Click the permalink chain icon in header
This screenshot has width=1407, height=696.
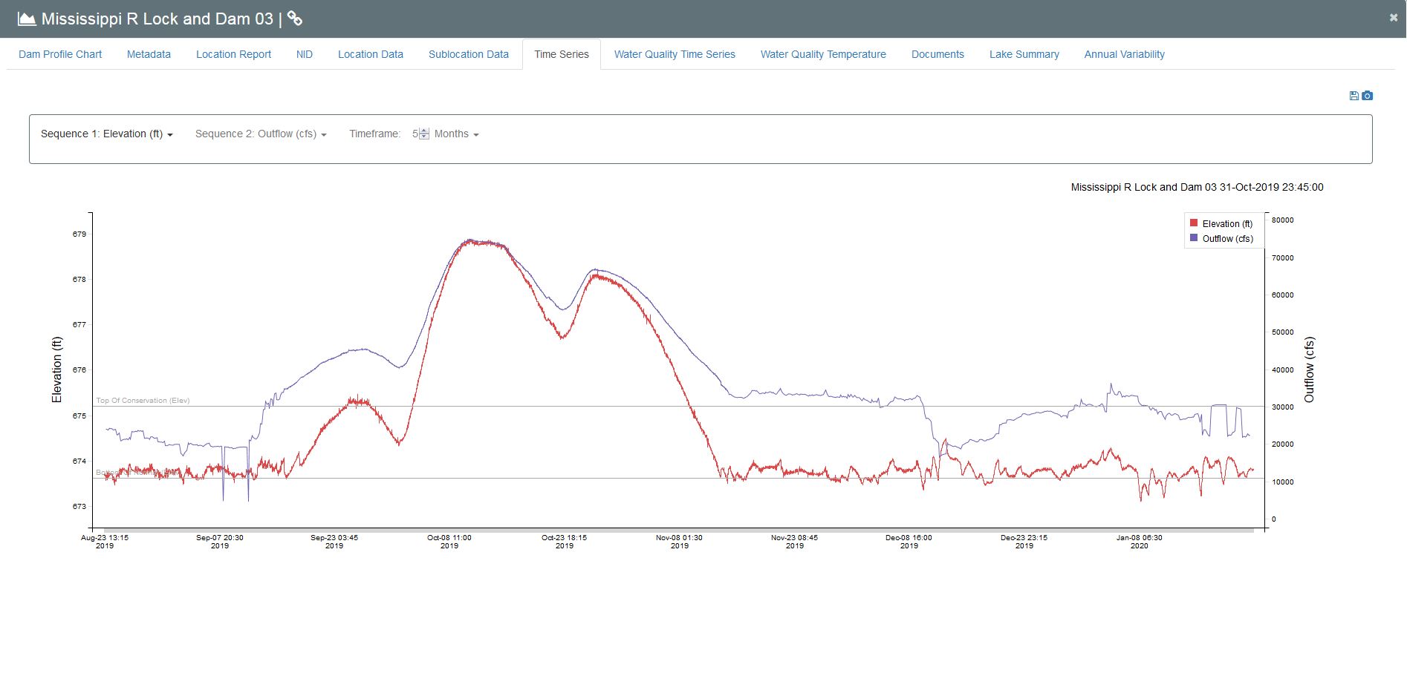tap(295, 19)
